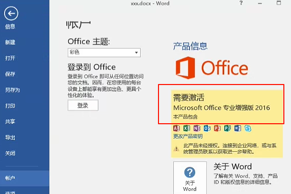Click the back arrow to return to document
The width and height of the screenshot is (291, 194).
pyautogui.click(x=11, y=13)
